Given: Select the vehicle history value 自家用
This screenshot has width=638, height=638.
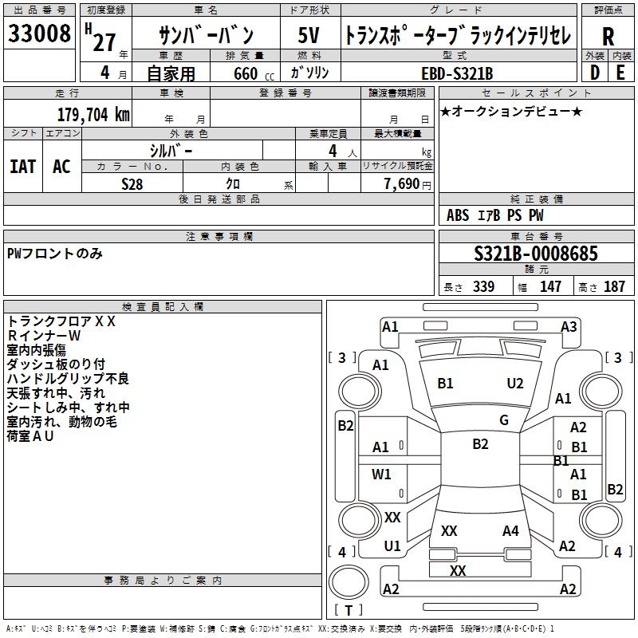Looking at the screenshot, I should click(x=171, y=73).
